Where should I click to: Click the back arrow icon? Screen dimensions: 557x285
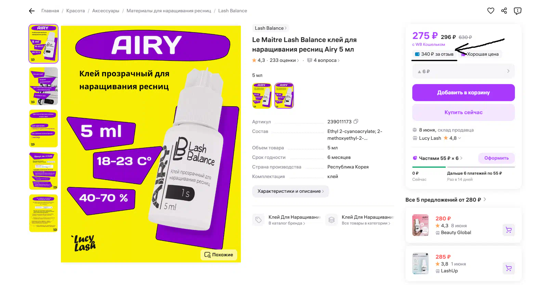[x=32, y=11]
